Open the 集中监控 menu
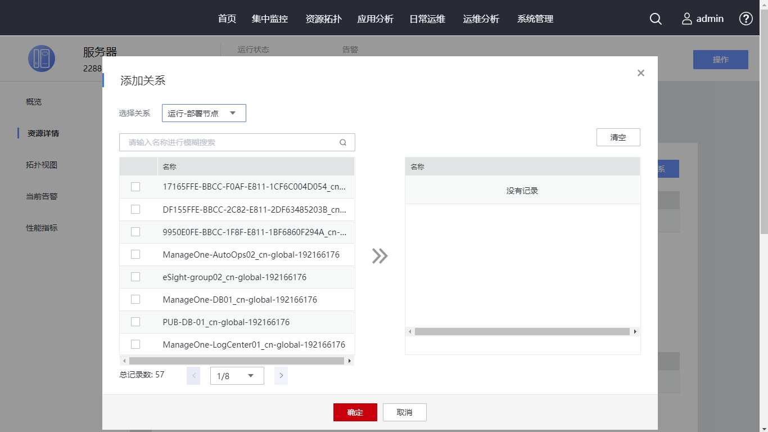Image resolution: width=768 pixels, height=432 pixels. [x=270, y=19]
